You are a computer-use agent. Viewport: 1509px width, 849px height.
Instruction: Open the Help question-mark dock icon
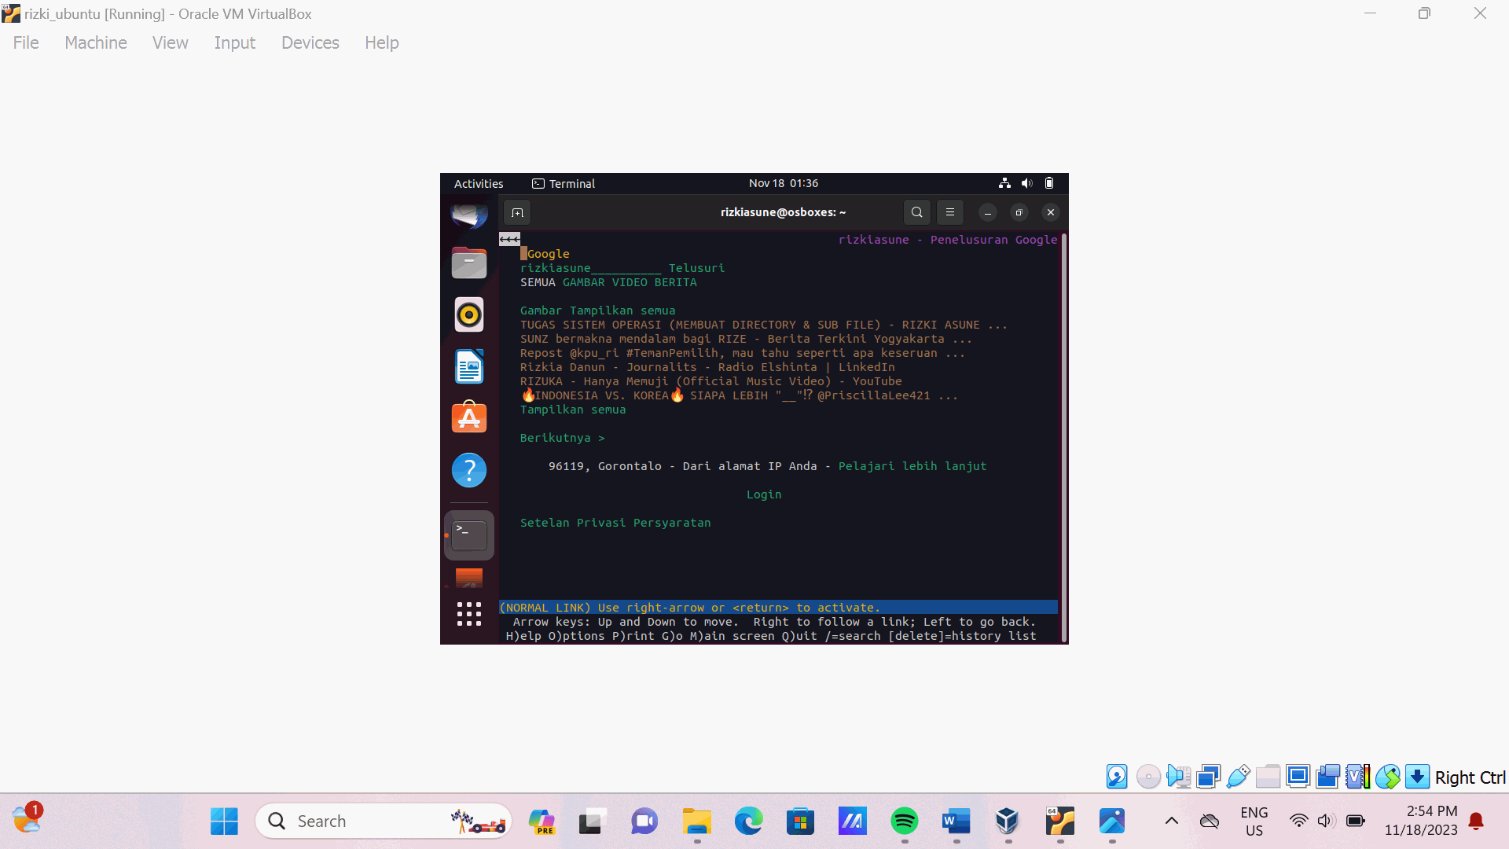click(x=469, y=470)
